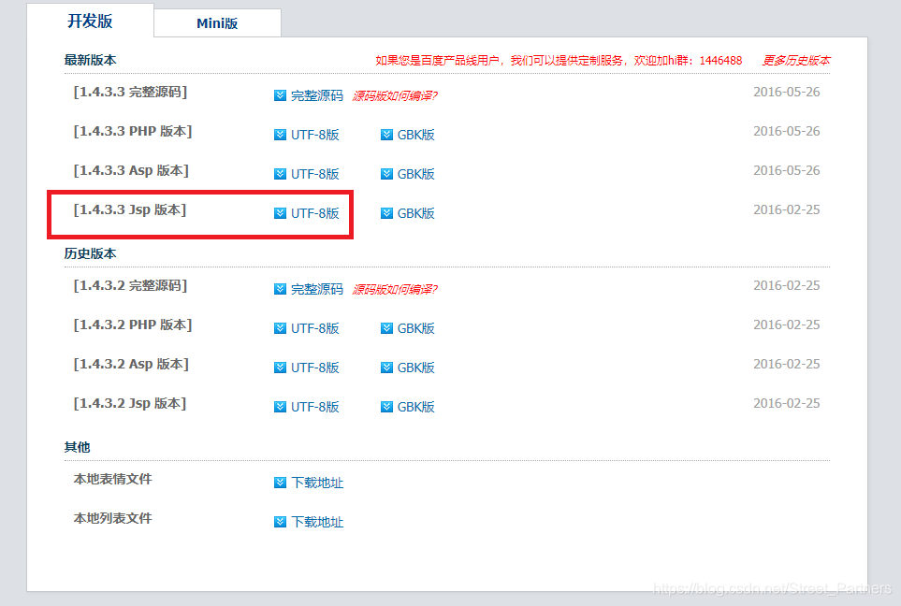Select date 2016-05-26 in 1.4.3.3 完整源码 row
This screenshot has height=606, width=901.
point(787,92)
